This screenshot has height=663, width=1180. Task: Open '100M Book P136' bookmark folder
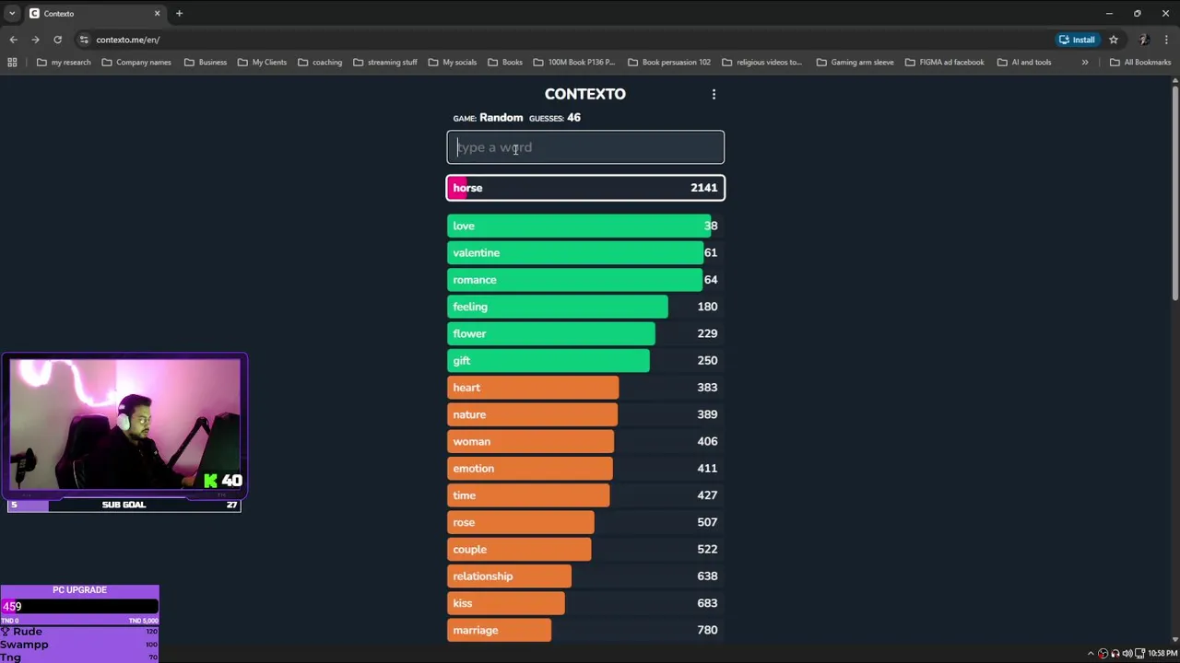574,63
